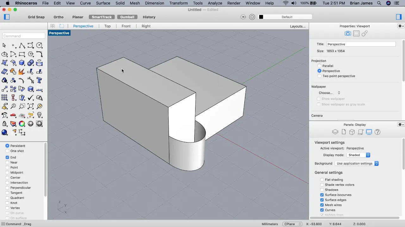Select the Box solid tool
The image size is (405, 227).
point(22,63)
